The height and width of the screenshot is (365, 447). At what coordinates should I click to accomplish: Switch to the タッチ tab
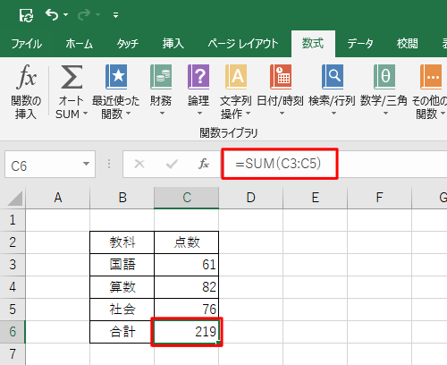(128, 44)
